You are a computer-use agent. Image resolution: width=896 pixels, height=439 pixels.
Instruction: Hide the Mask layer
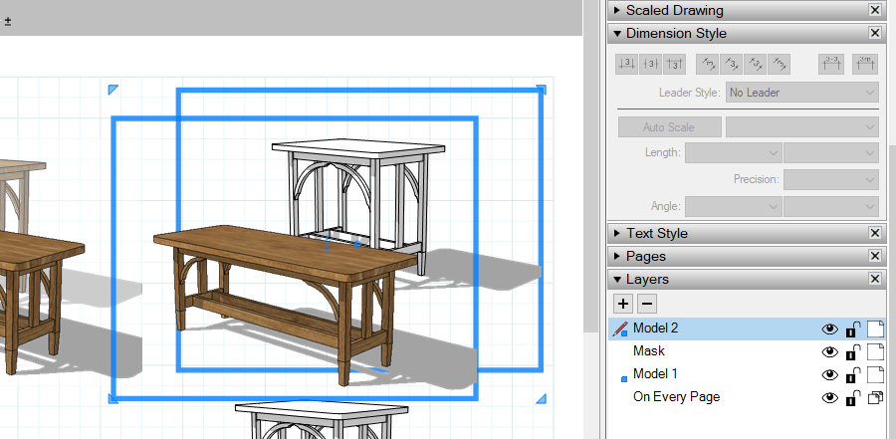click(x=829, y=352)
